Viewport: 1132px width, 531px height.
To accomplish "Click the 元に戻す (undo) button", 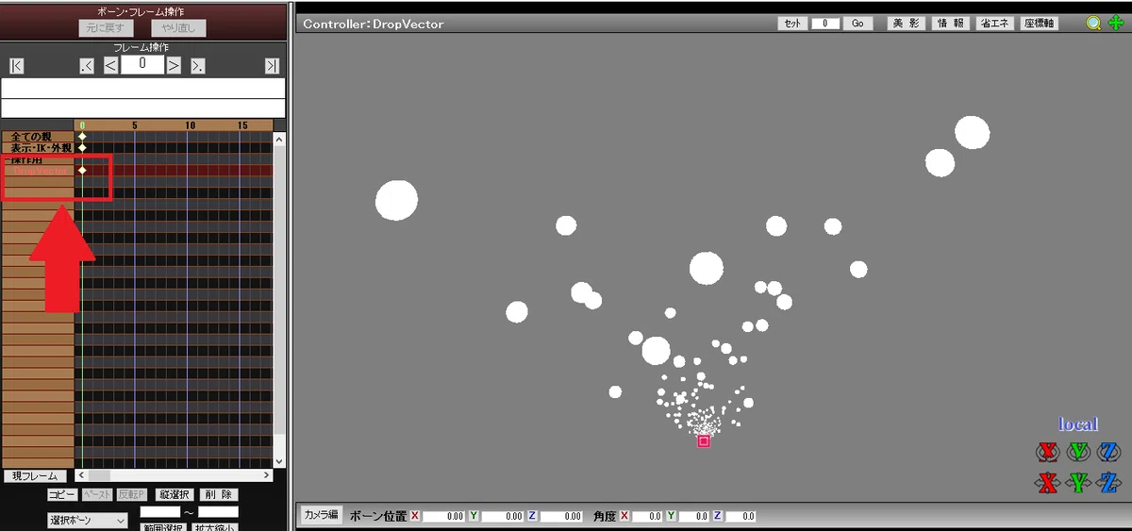I will click(x=107, y=28).
